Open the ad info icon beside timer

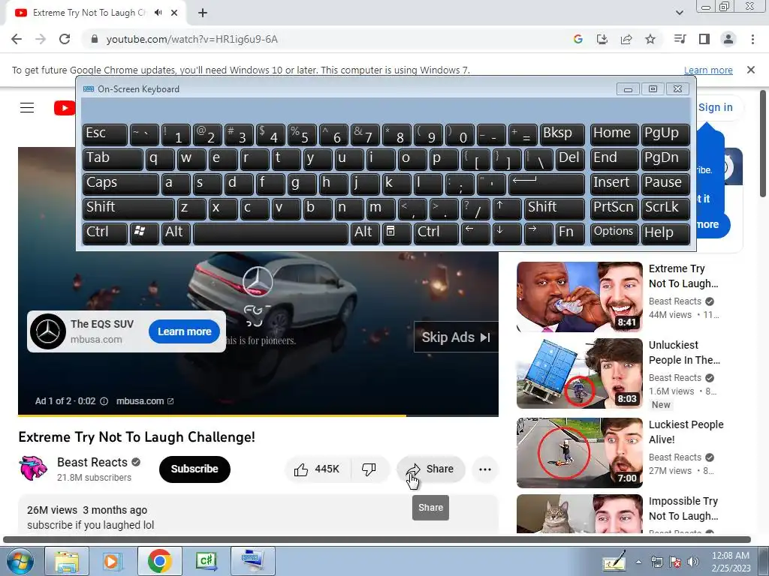(104, 401)
